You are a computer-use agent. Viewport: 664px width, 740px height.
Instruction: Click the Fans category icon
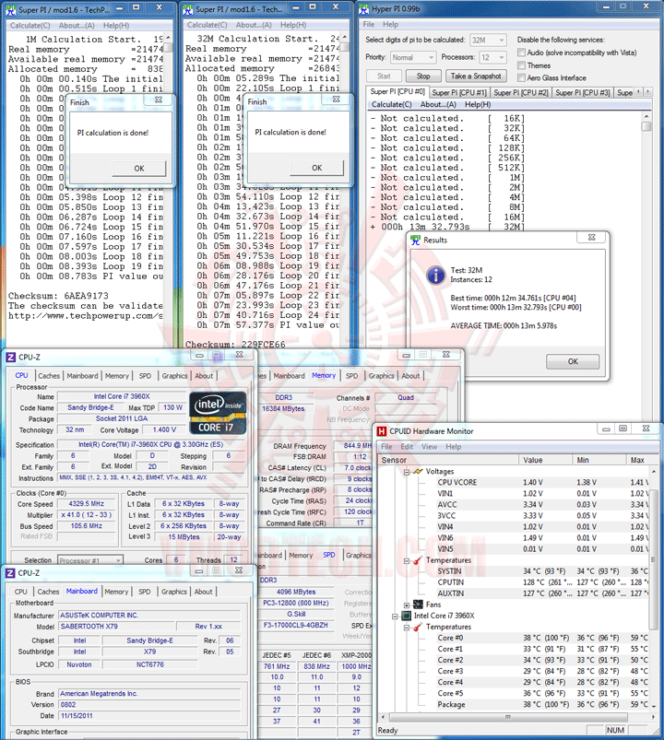418,605
